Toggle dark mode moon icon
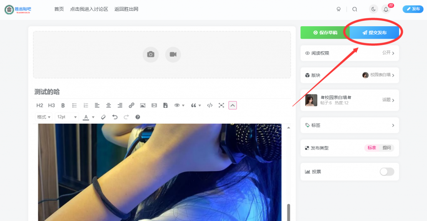The width and height of the screenshot is (427, 221). tap(373, 9)
